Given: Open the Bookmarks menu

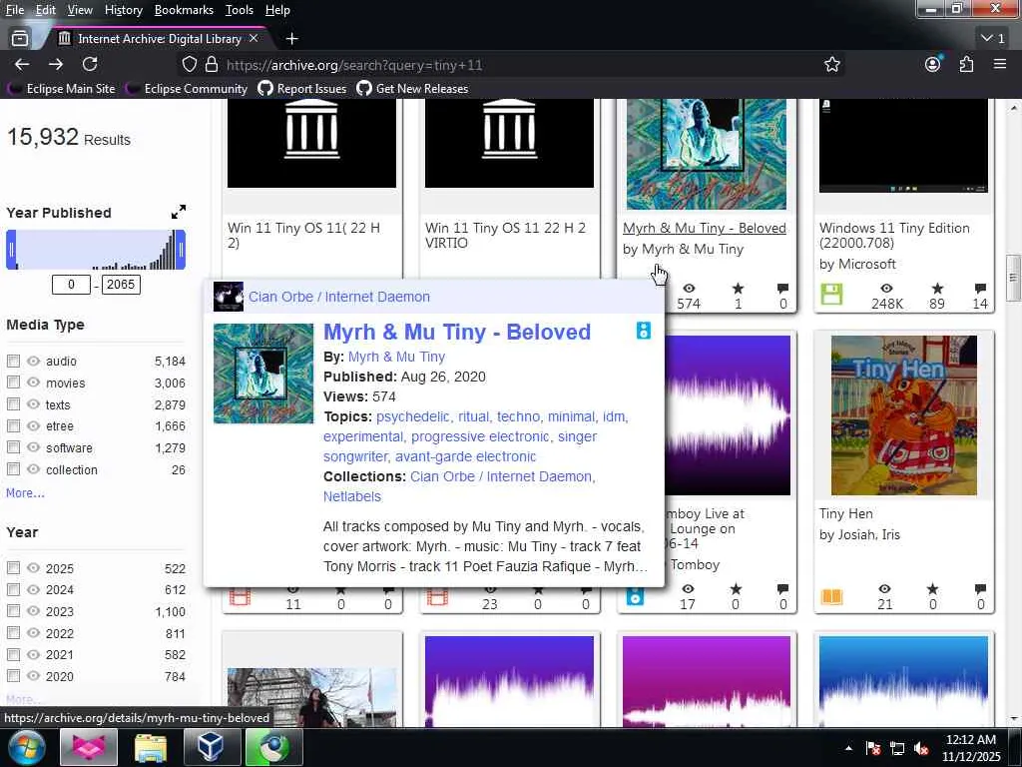Looking at the screenshot, I should click(x=184, y=10).
